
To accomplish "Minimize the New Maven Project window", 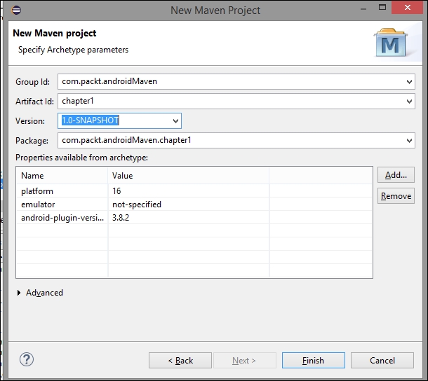I will [363, 8].
